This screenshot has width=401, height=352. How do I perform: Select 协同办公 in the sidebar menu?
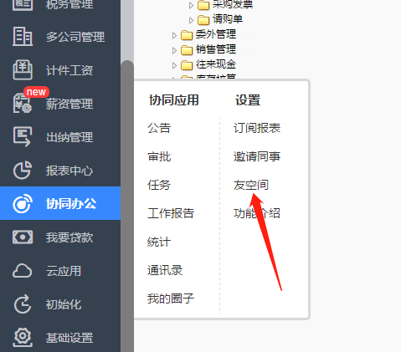[60, 203]
